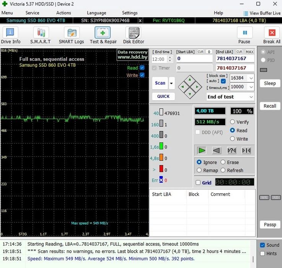This screenshot has width=282, height=268.
Task: Toggle the Read graph checkbox
Action: pyautogui.click(x=142, y=68)
